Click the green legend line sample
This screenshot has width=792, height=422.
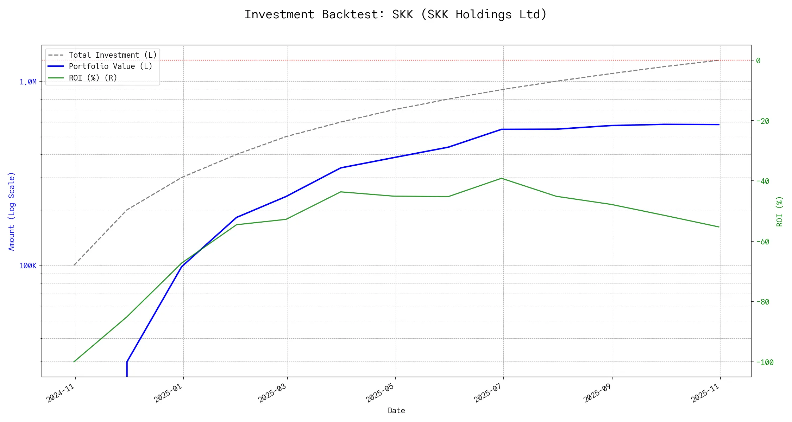[56, 78]
